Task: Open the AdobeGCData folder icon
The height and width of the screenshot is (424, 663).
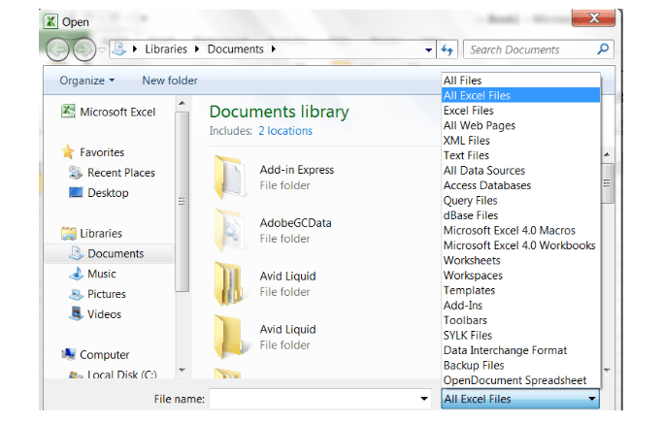Action: point(231,230)
